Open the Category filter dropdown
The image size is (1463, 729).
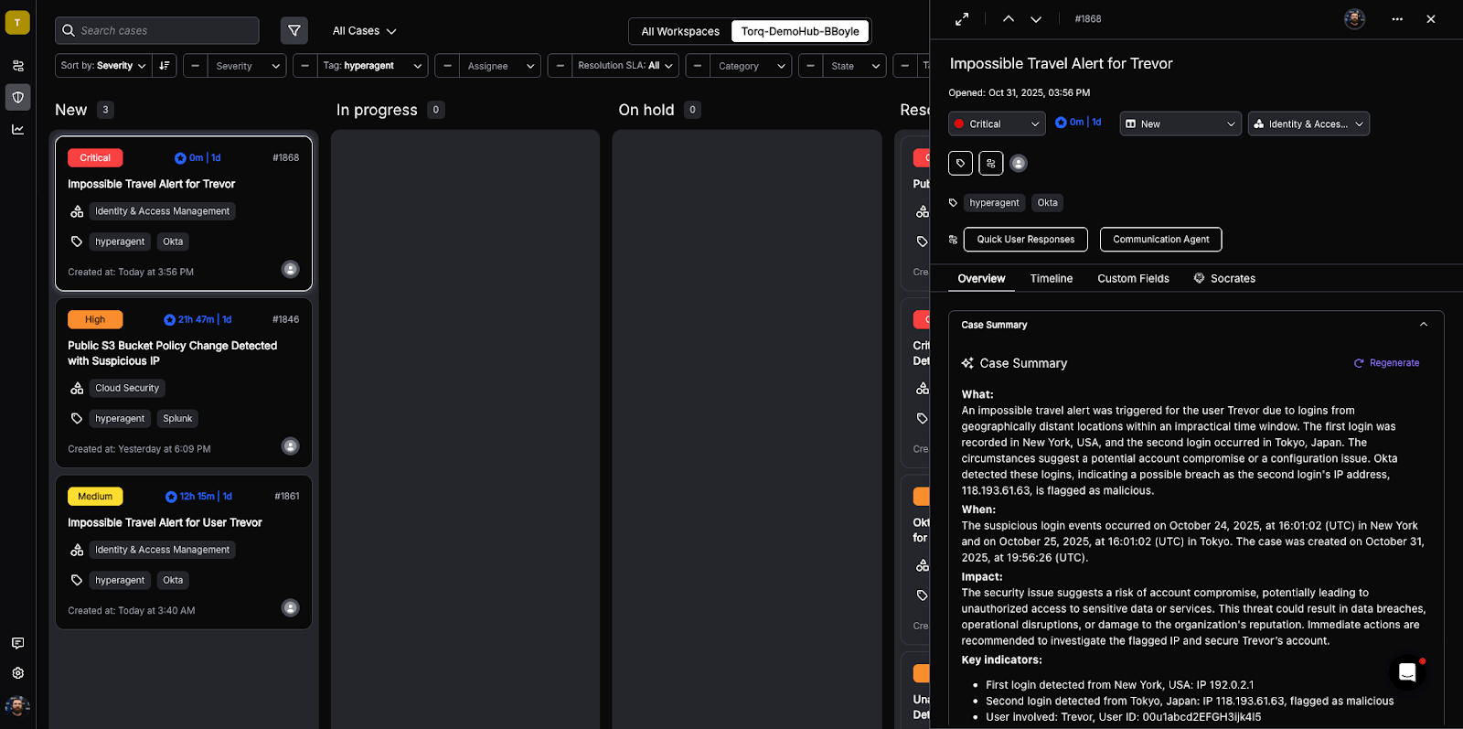coord(751,66)
